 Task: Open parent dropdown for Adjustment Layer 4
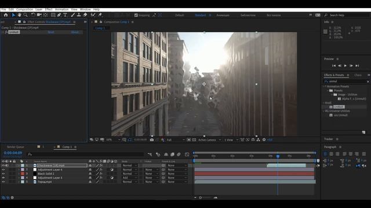coord(177,169)
